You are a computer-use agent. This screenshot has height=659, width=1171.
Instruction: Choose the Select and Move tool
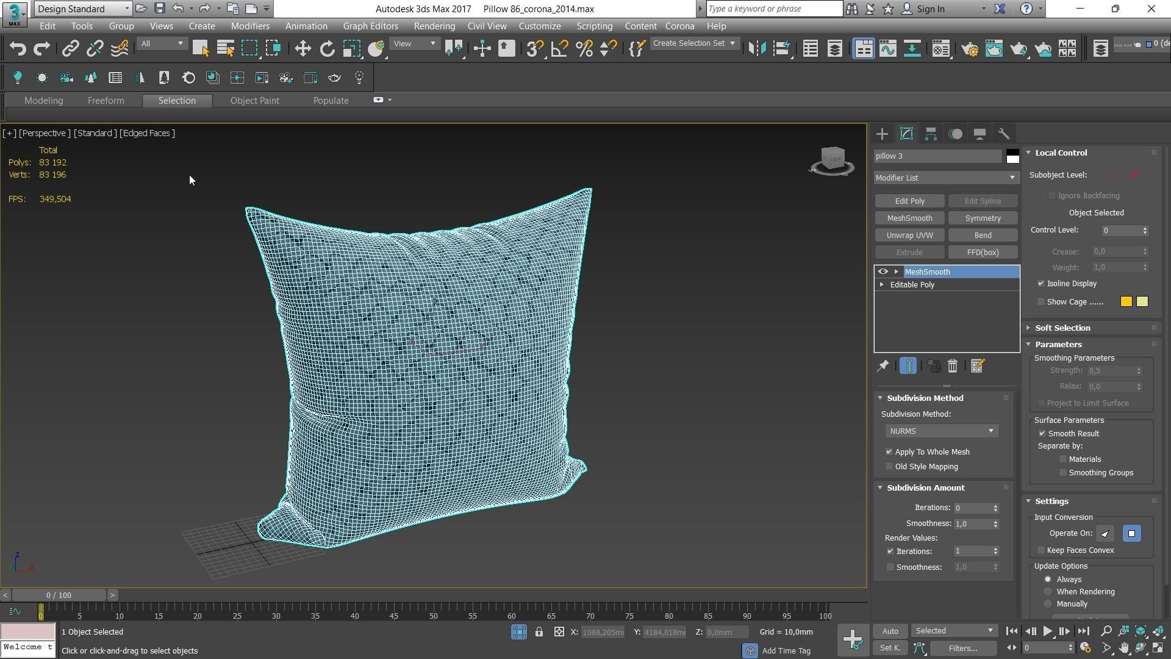pyautogui.click(x=303, y=49)
